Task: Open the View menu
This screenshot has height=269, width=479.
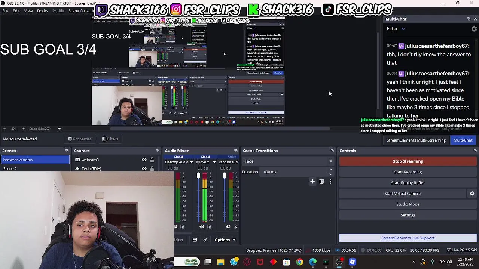Action: 28,11
